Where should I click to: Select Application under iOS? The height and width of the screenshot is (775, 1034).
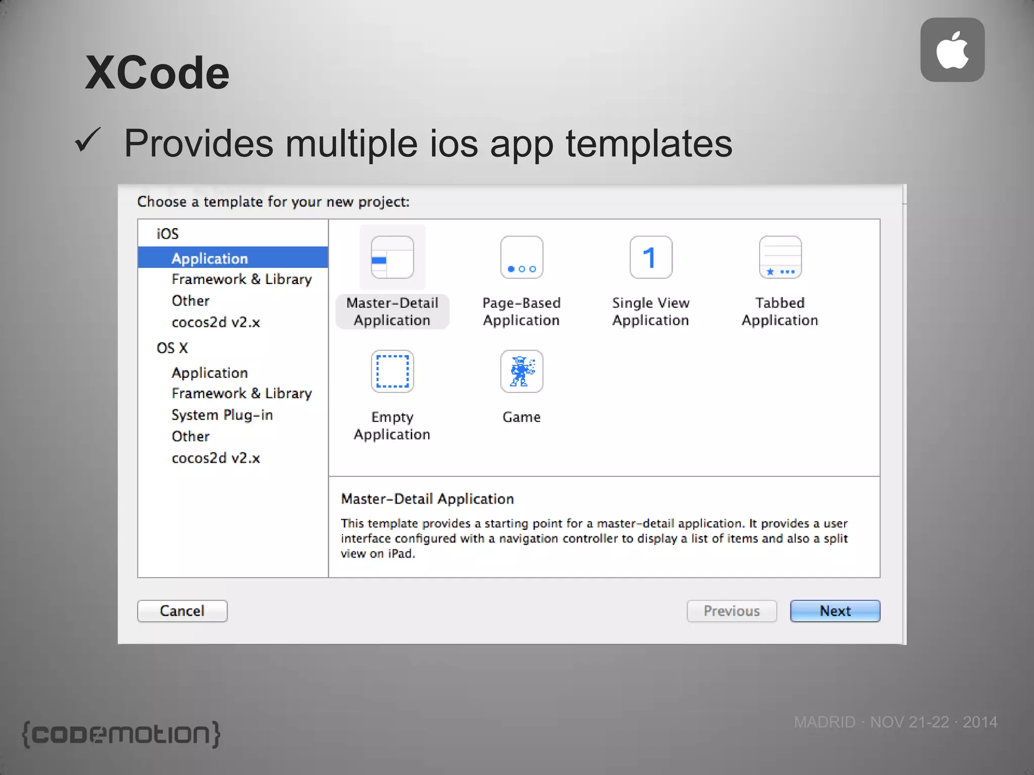[233, 258]
